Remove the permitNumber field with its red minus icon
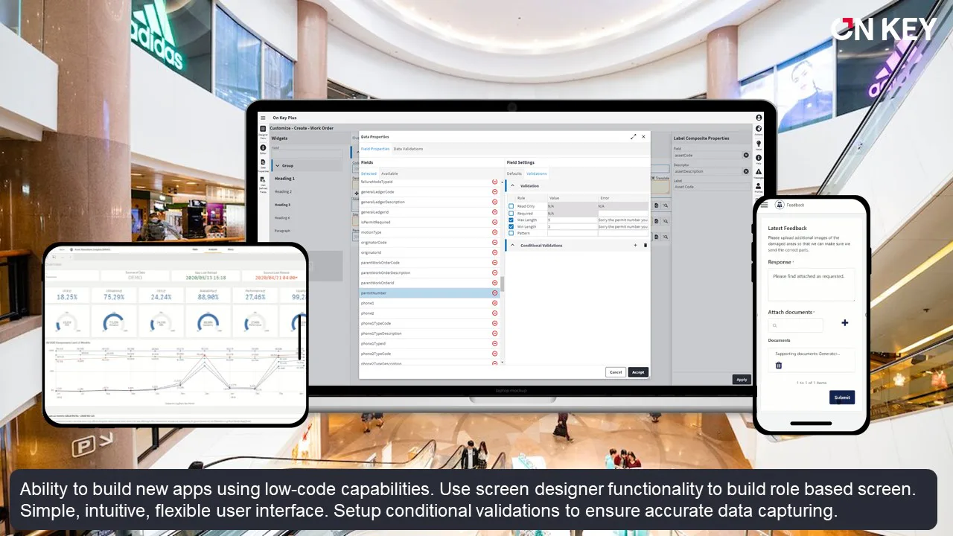The width and height of the screenshot is (953, 536). (x=495, y=293)
